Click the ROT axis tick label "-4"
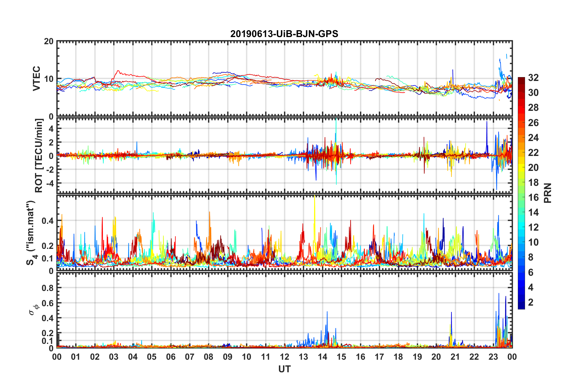 pyautogui.click(x=50, y=183)
